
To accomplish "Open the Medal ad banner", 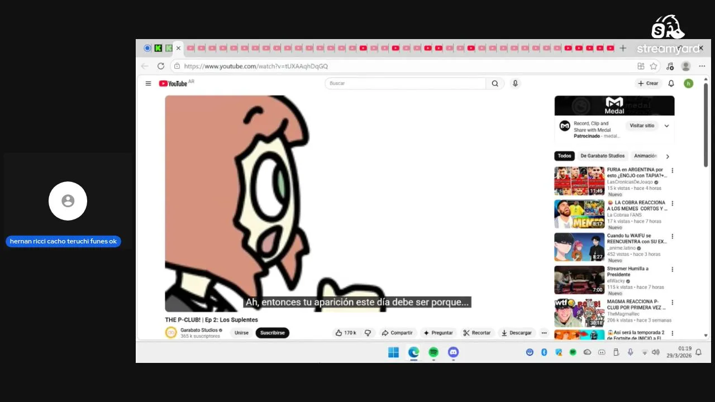I will coord(614,106).
